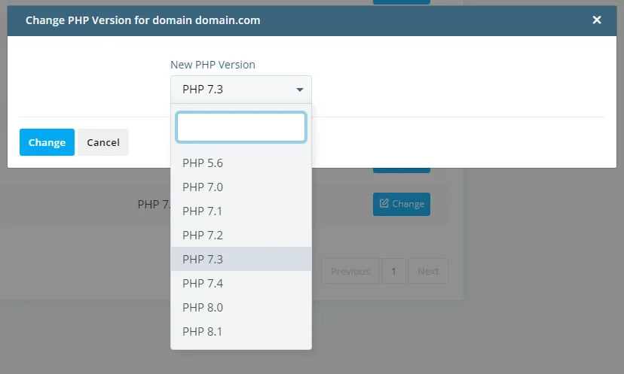Select PHP 5.6 from the list
The image size is (624, 374).
(x=240, y=163)
